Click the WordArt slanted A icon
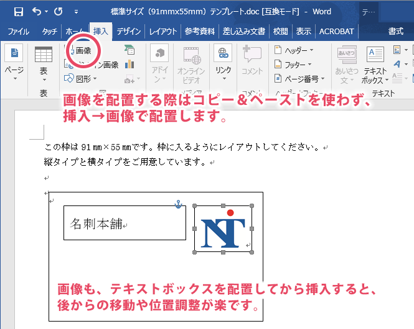Viewport: 414px width, 329px height. [x=397, y=64]
